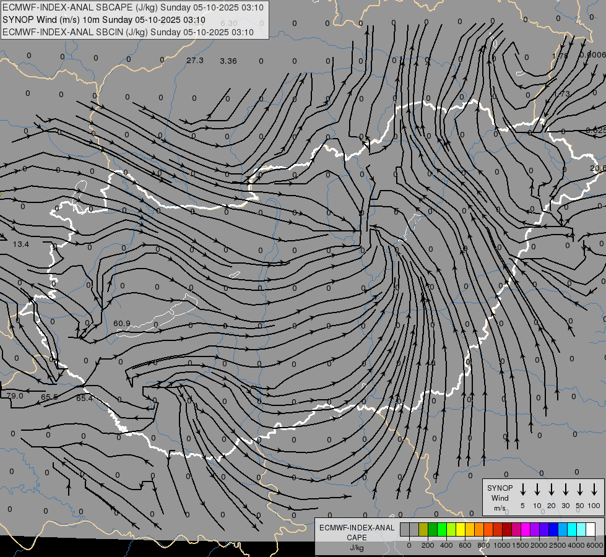606x557 pixels.
Task: Click the 0.625 value on the map
Action: [x=595, y=131]
